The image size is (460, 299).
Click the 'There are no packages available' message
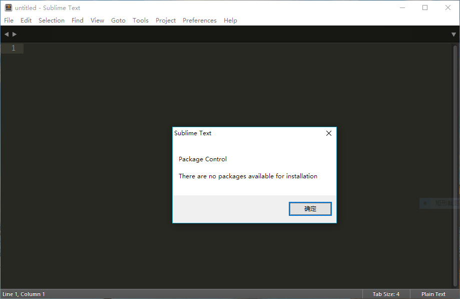tap(248, 176)
